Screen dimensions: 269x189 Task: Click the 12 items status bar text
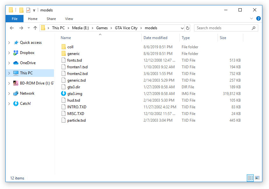click(17, 178)
